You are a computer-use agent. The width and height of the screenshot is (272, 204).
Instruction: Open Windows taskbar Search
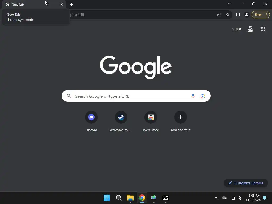119,198
